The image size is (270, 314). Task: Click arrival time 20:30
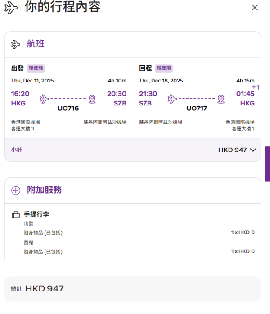click(117, 94)
